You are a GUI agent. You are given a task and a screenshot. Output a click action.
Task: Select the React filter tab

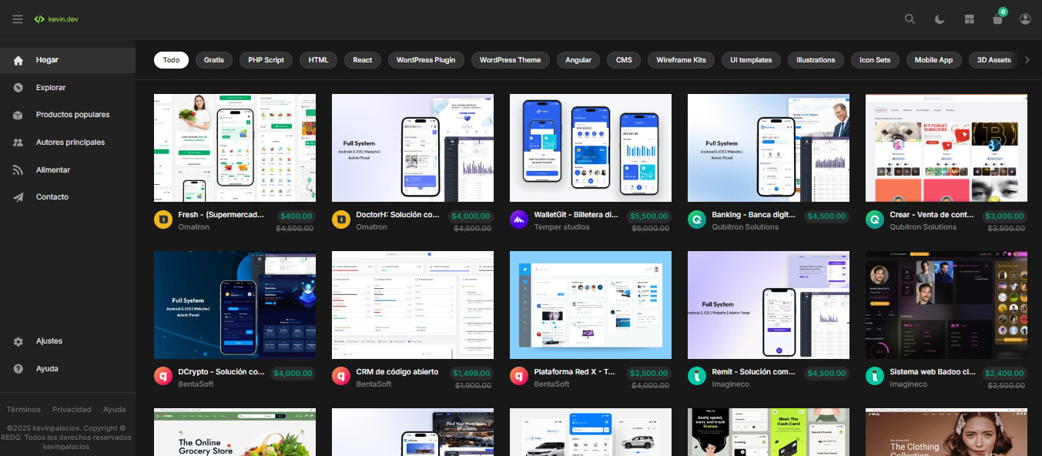tap(363, 60)
